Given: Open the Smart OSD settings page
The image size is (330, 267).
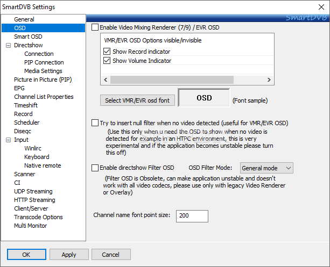Looking at the screenshot, I should [x=28, y=37].
